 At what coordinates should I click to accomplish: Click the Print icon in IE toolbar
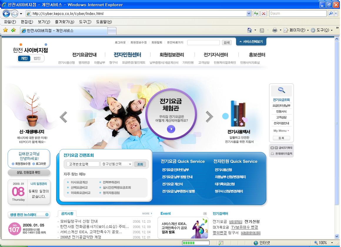tap(275, 30)
